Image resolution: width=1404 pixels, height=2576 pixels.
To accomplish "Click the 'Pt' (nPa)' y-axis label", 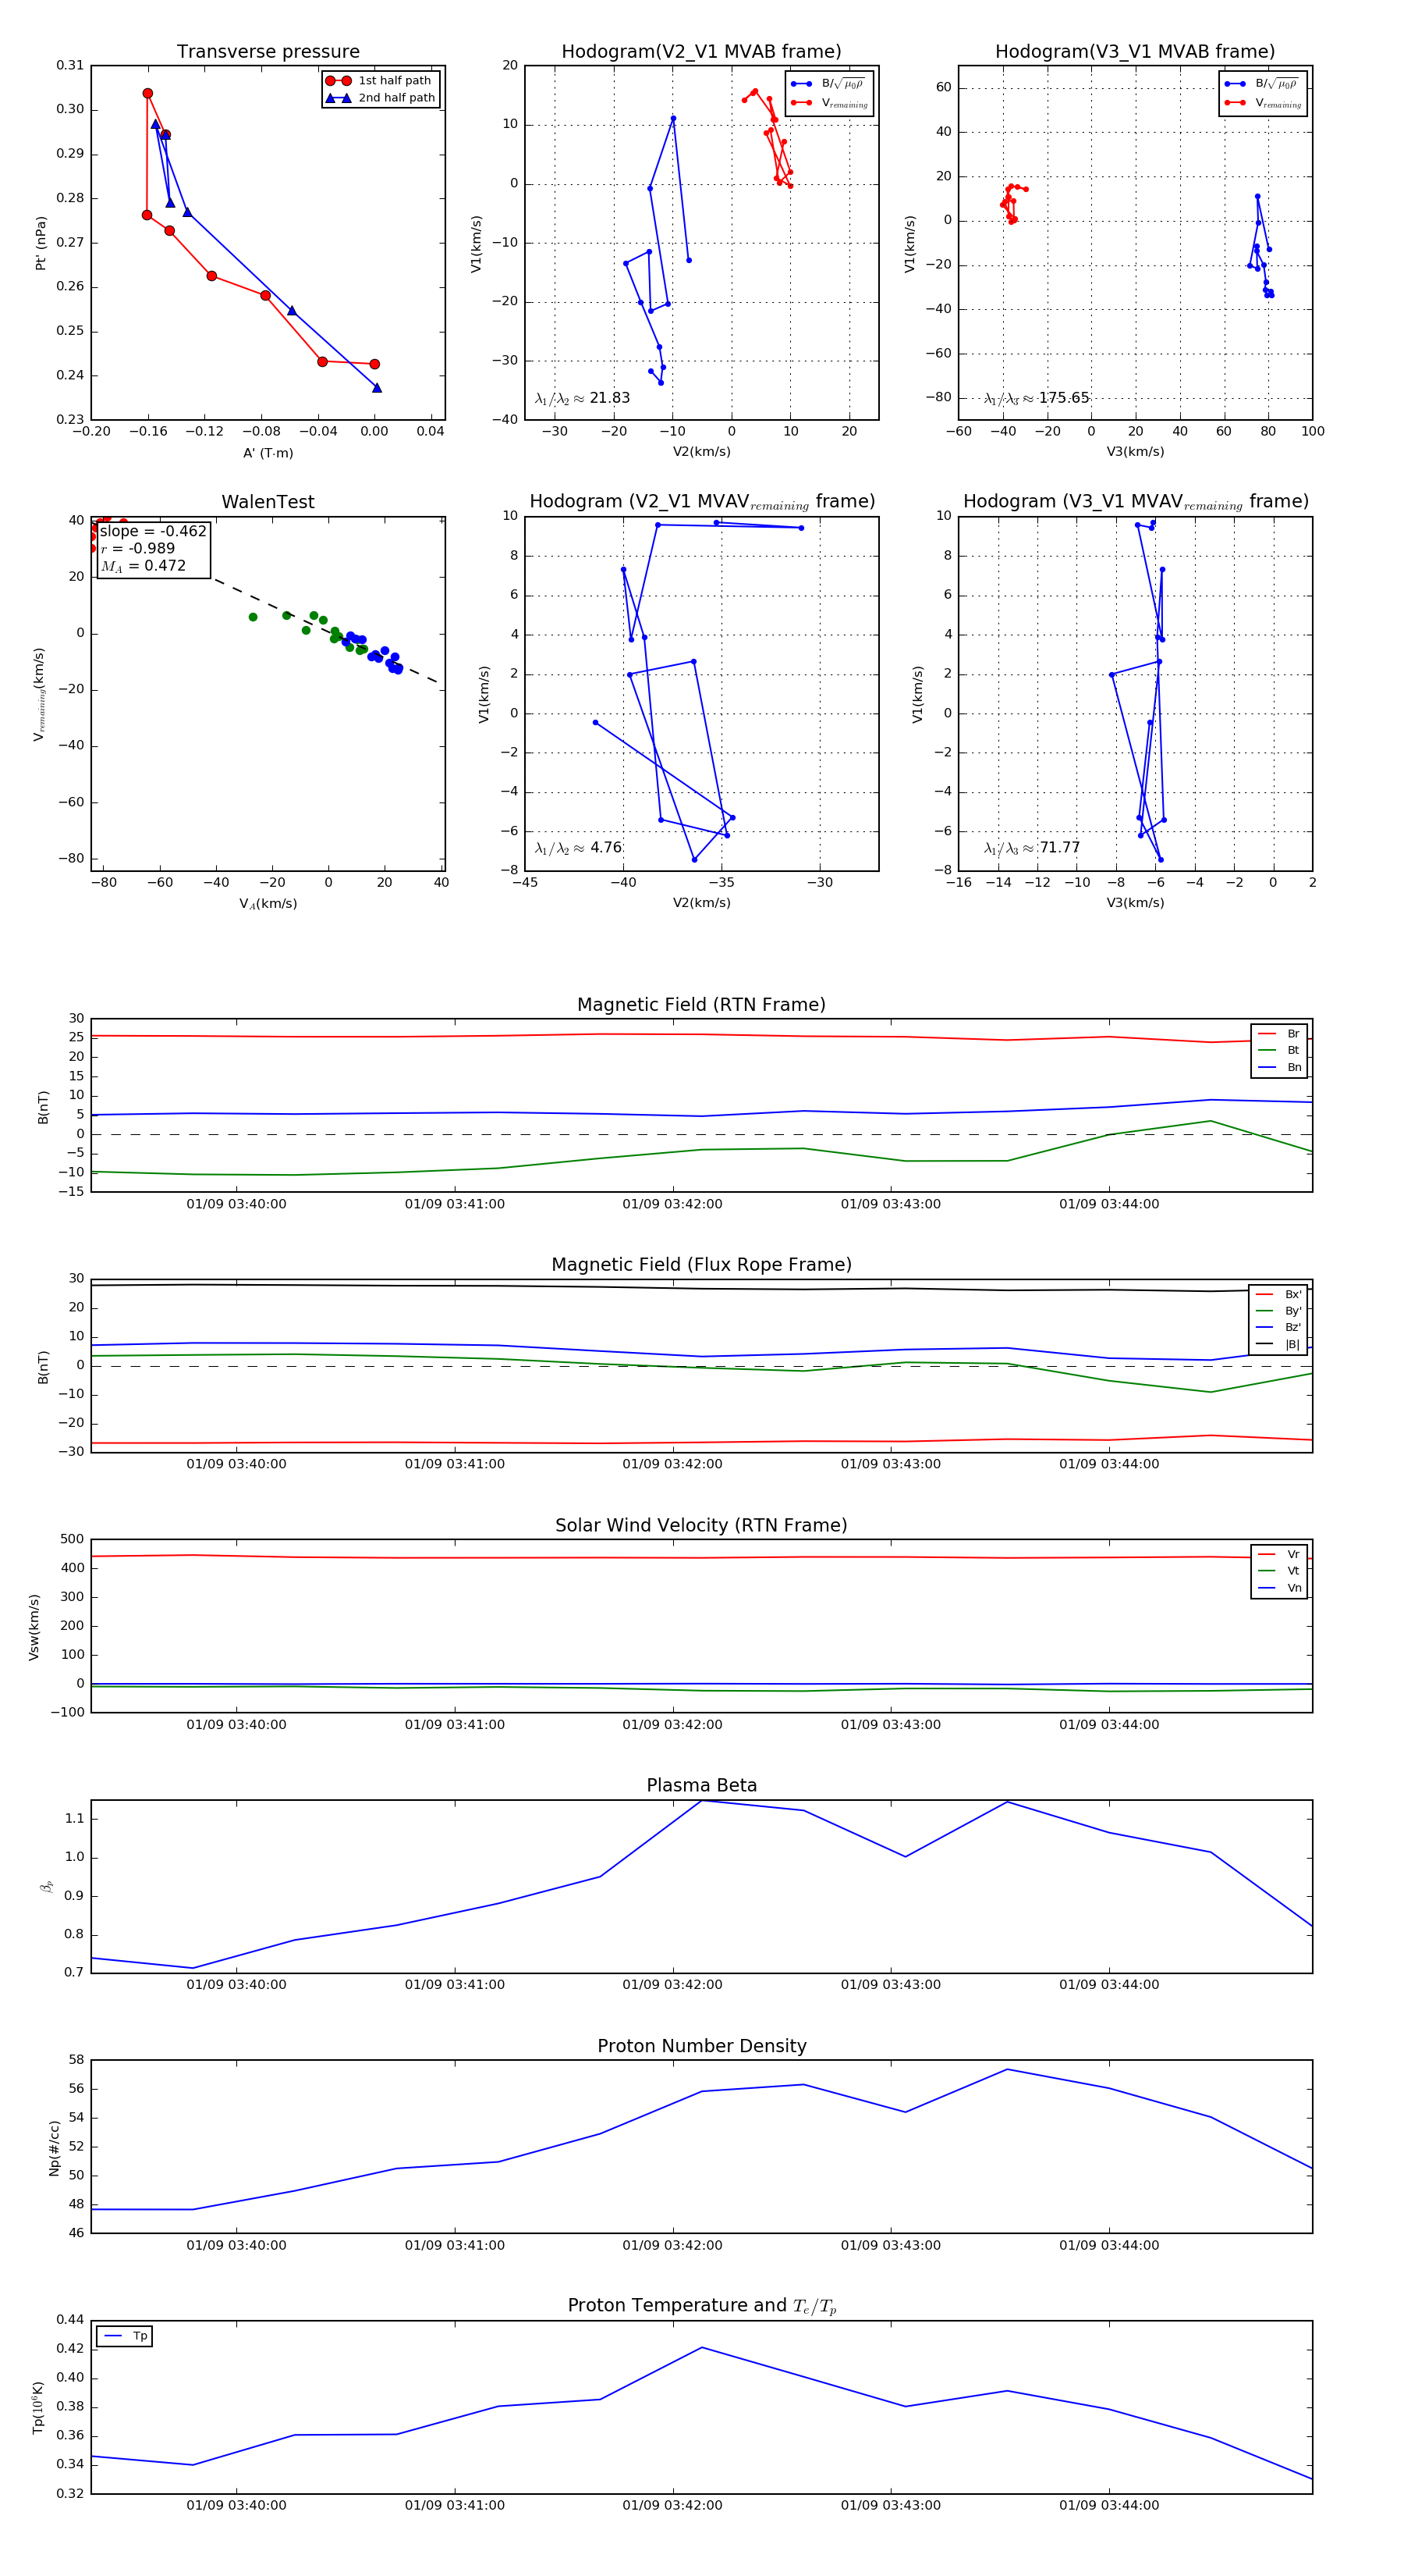I will [x=41, y=243].
